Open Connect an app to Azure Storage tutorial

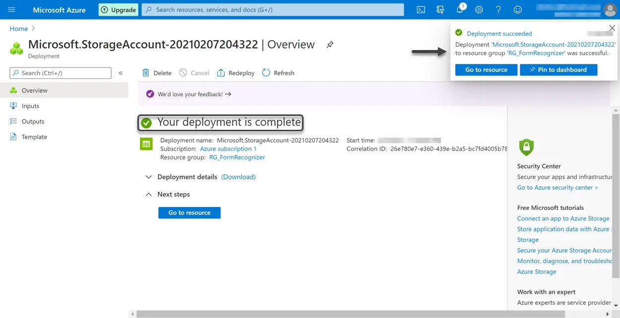click(563, 218)
